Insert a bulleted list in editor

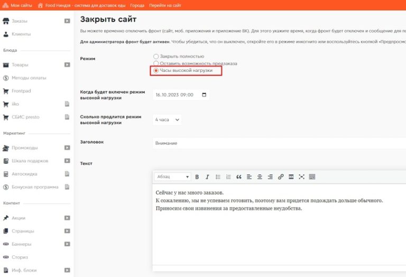pyautogui.click(x=218, y=177)
